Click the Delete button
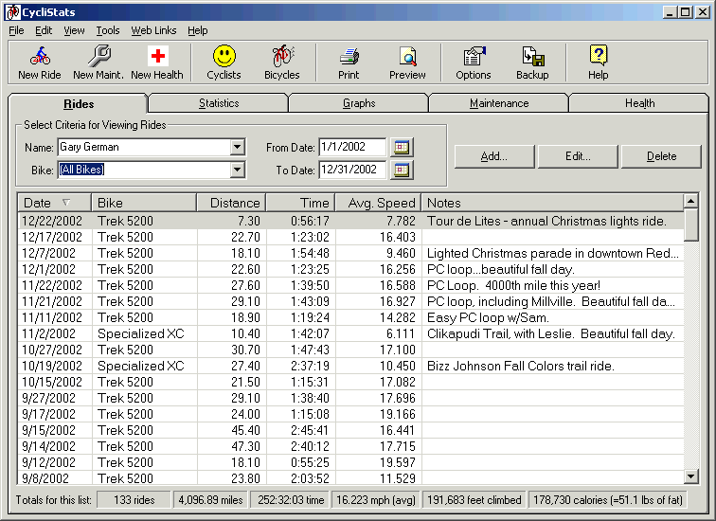This screenshot has width=716, height=521. [x=661, y=156]
